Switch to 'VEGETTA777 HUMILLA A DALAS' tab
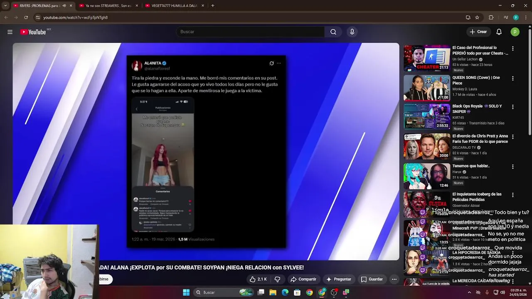Screen dimensions: 532x299 coord(174,6)
